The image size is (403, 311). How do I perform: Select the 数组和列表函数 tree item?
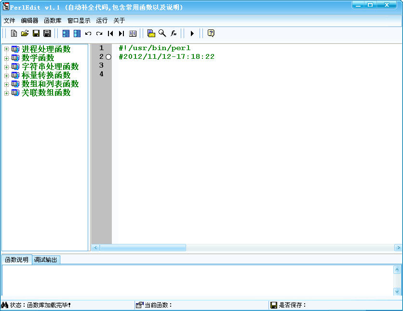point(50,84)
